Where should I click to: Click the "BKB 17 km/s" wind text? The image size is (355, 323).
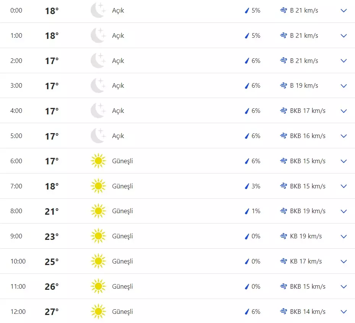coord(308,111)
